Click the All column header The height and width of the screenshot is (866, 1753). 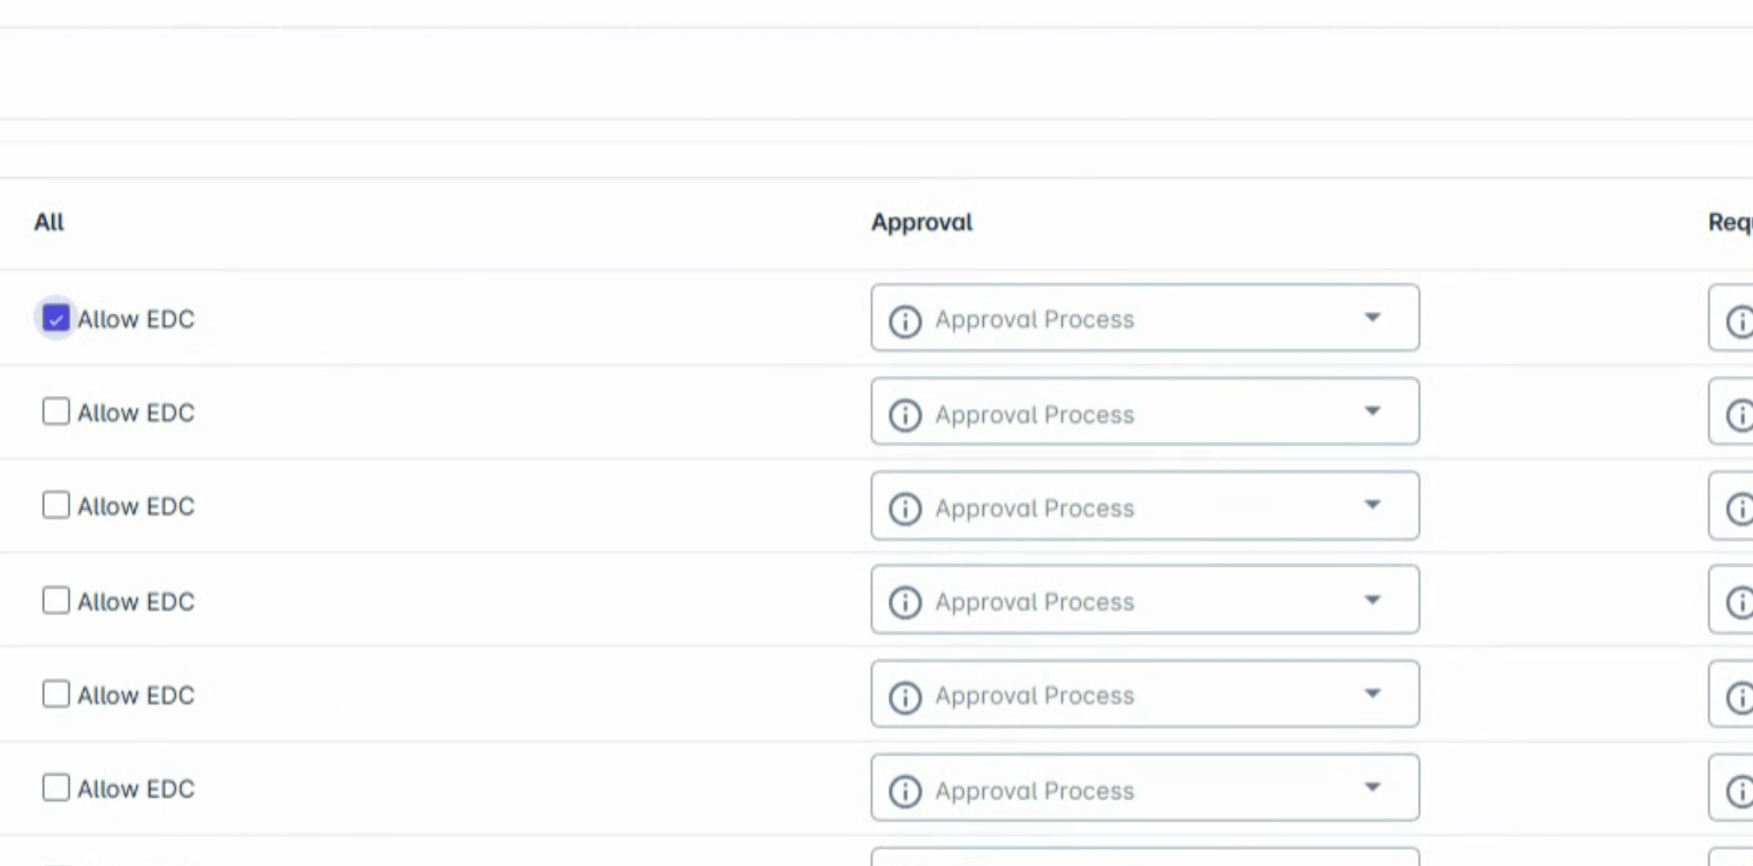(x=49, y=222)
